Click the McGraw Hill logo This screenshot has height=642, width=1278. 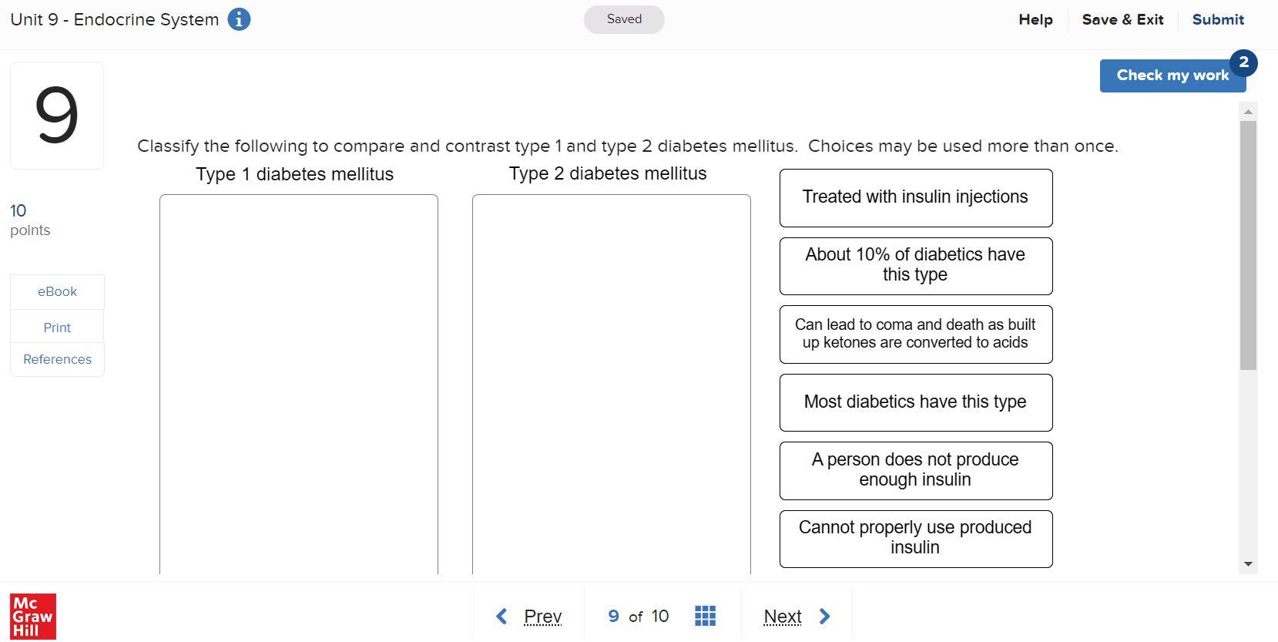33,617
